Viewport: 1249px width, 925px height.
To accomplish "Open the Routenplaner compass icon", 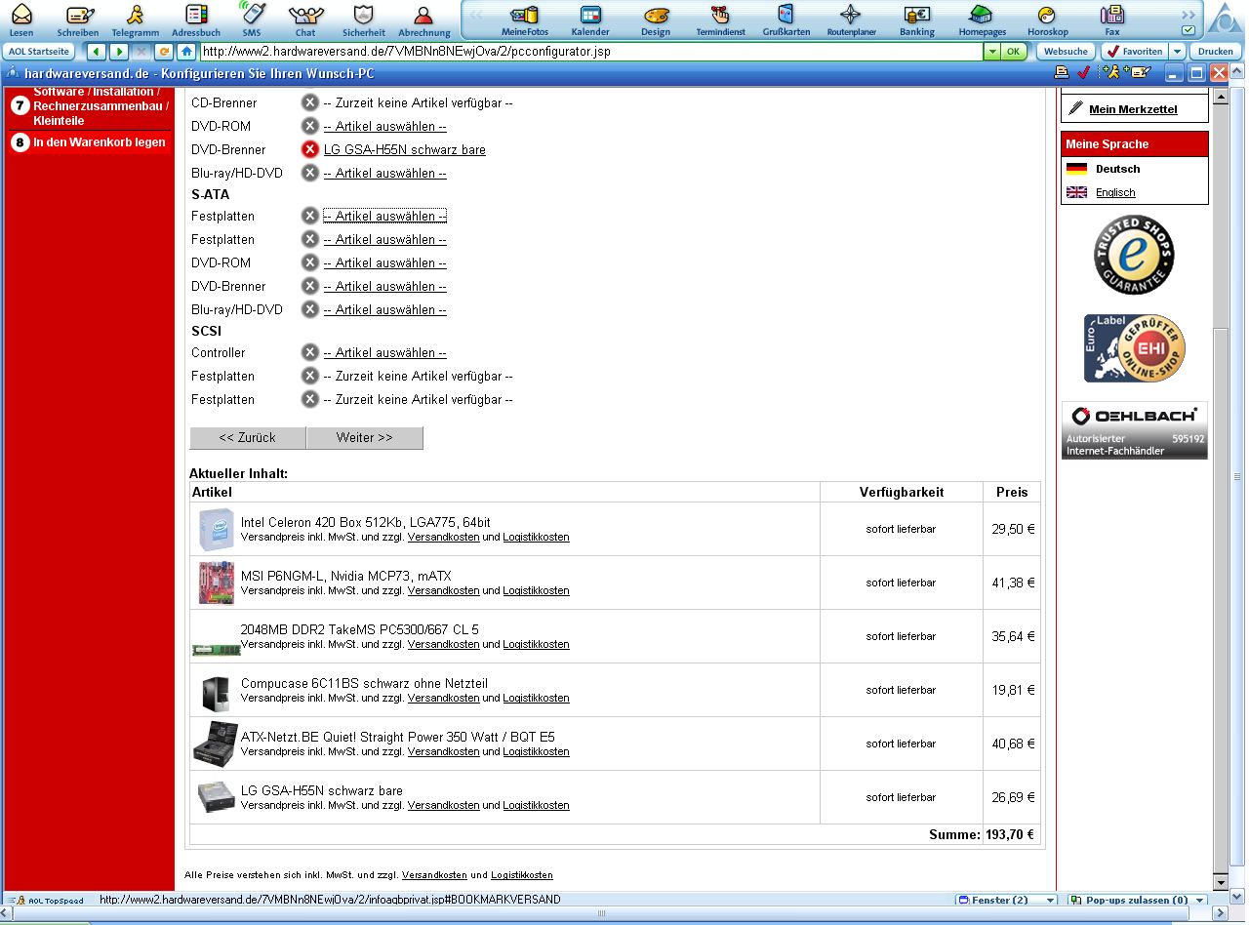I will pyautogui.click(x=851, y=19).
